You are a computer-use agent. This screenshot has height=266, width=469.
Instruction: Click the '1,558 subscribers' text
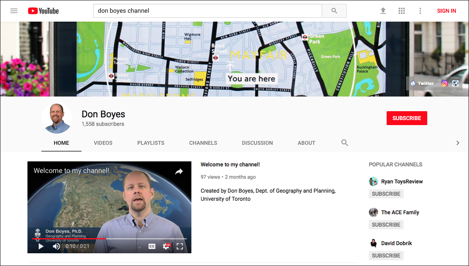point(103,124)
